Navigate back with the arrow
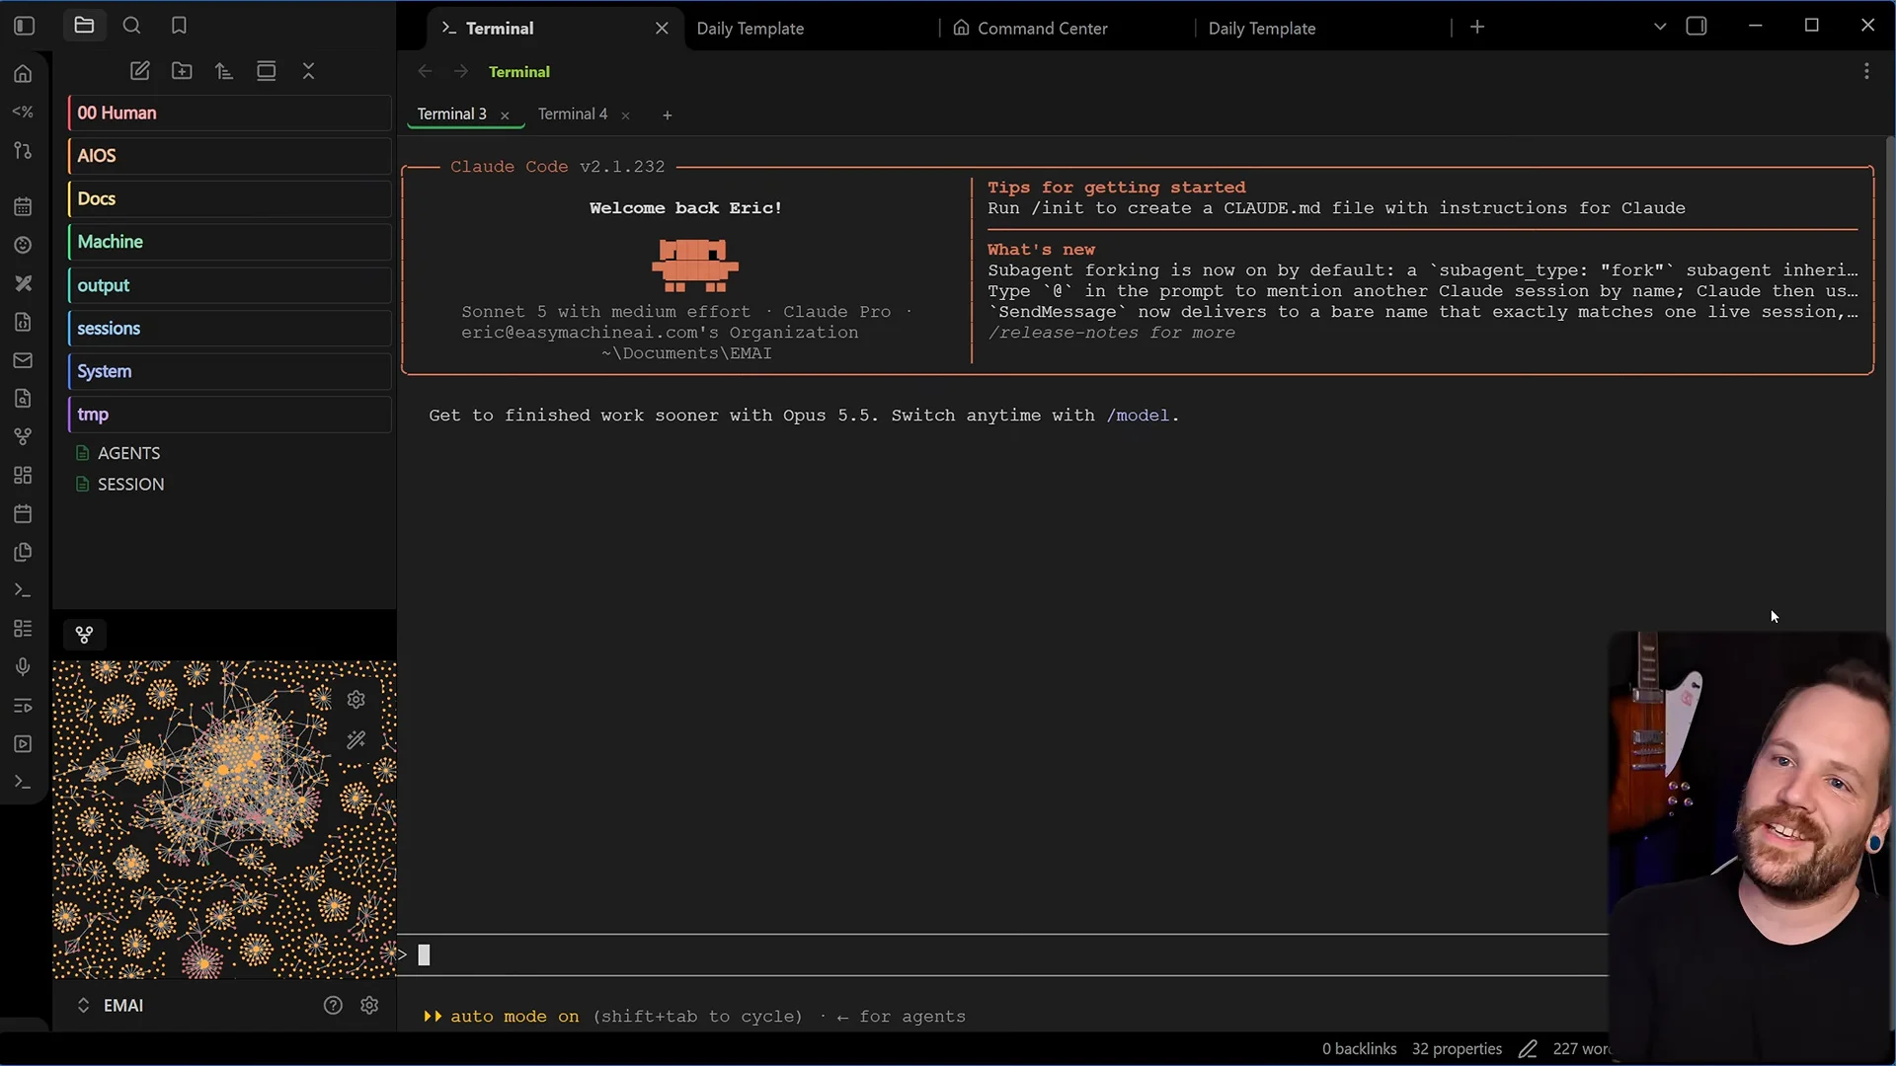1896x1066 pixels. pos(425,71)
